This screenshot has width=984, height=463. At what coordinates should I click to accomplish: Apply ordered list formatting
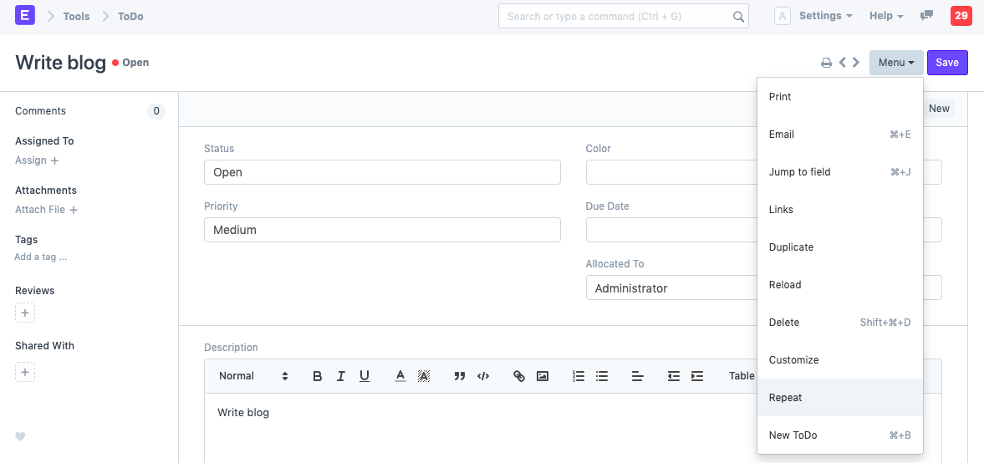tap(579, 376)
